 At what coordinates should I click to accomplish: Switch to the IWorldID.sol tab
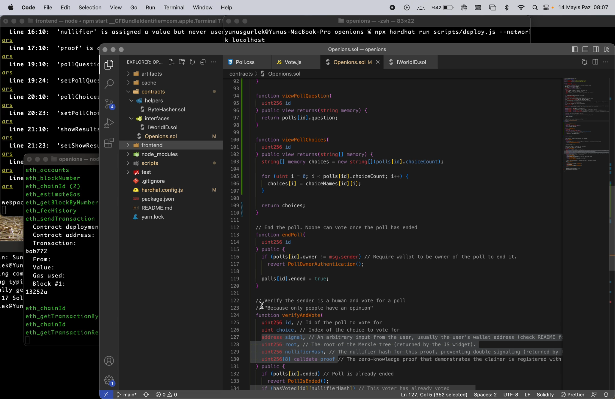(x=411, y=62)
